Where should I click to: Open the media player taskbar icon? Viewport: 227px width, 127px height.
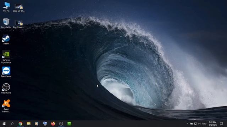[37, 124]
